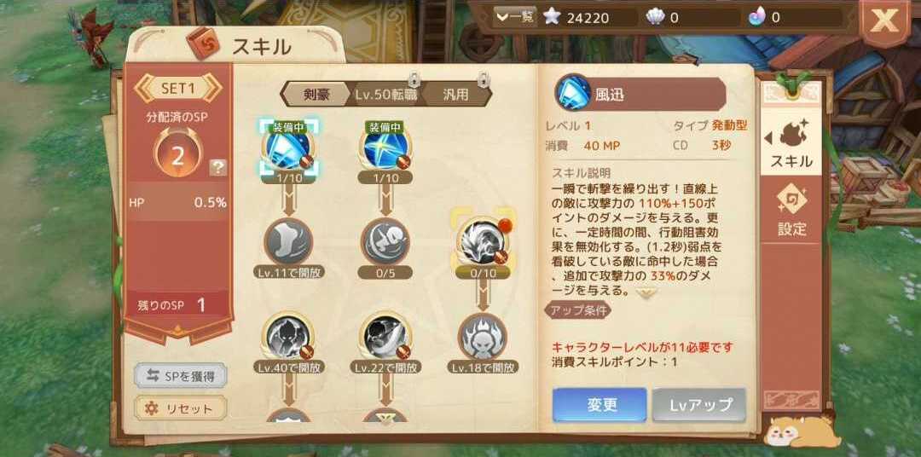Select the equipped 風迅 skill icon
The image size is (921, 457).
pos(288,149)
